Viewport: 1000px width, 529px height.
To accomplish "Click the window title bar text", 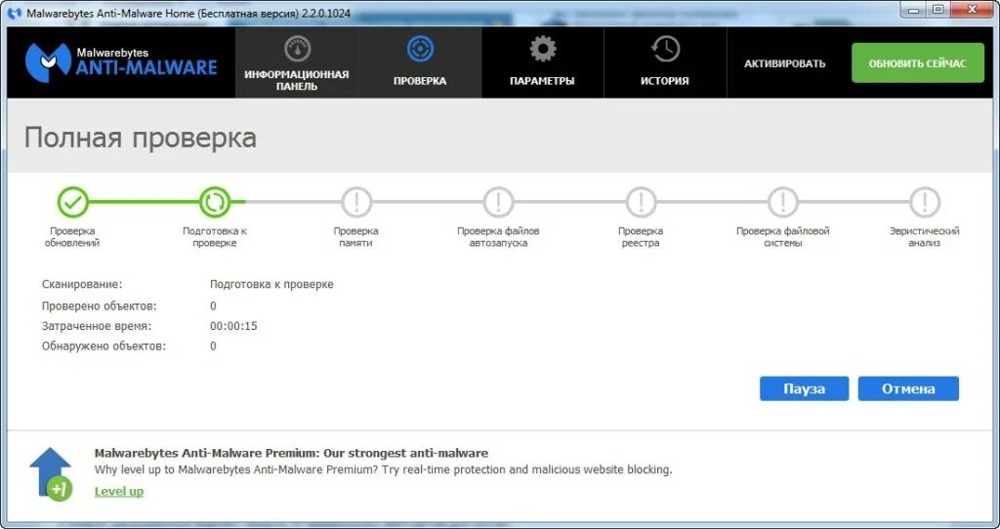I will (188, 14).
